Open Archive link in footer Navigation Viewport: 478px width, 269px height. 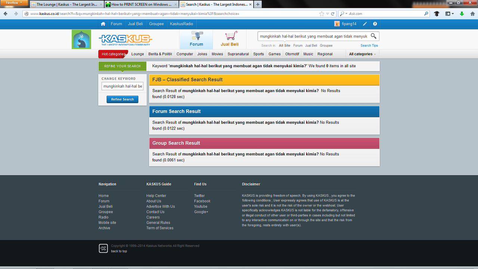pos(104,228)
